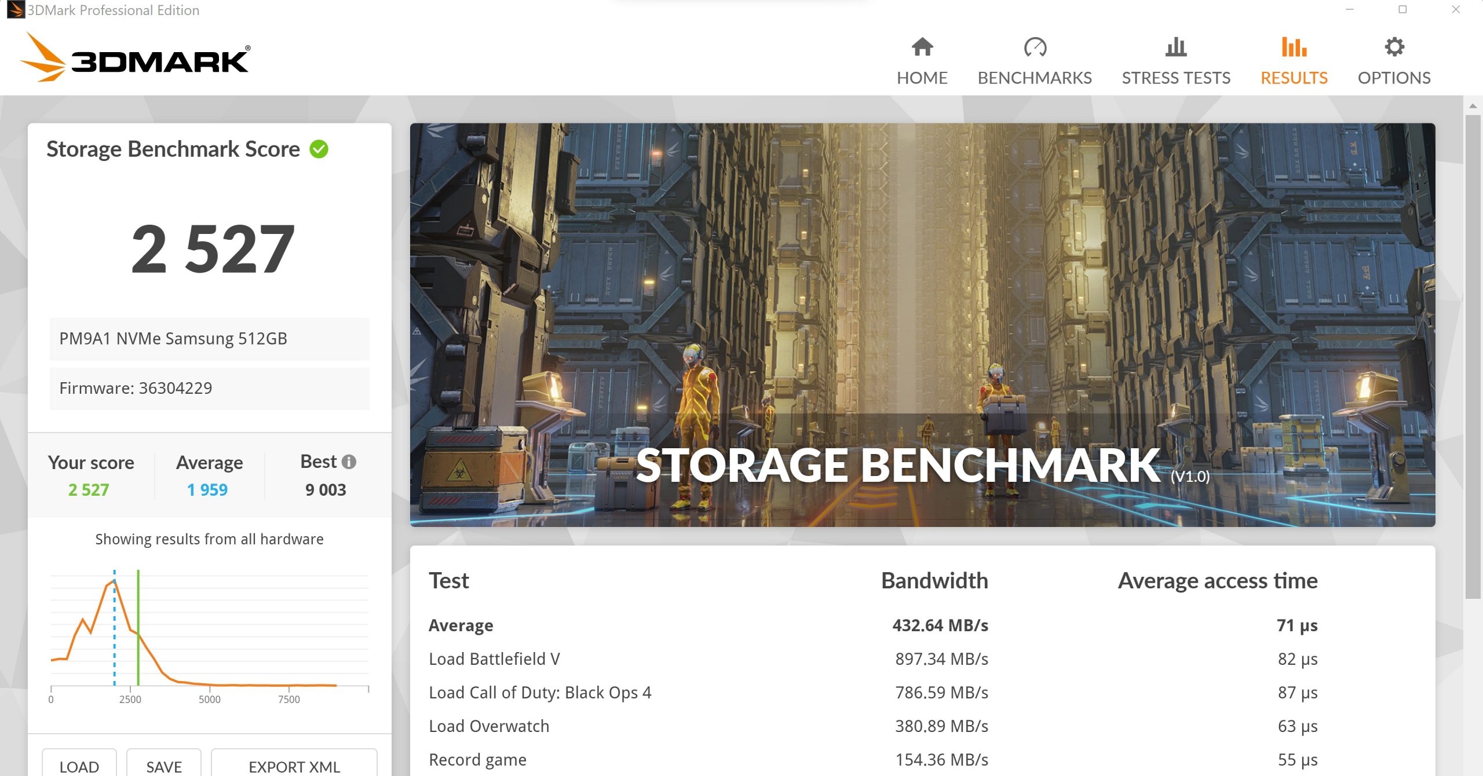
Task: Click the Home house icon
Action: [x=922, y=47]
